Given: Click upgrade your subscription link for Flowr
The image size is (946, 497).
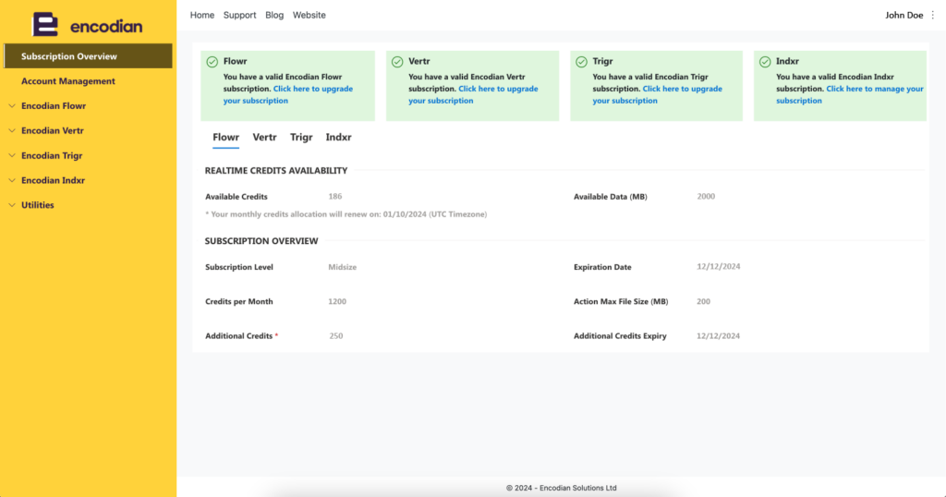Looking at the screenshot, I should click(312, 90).
